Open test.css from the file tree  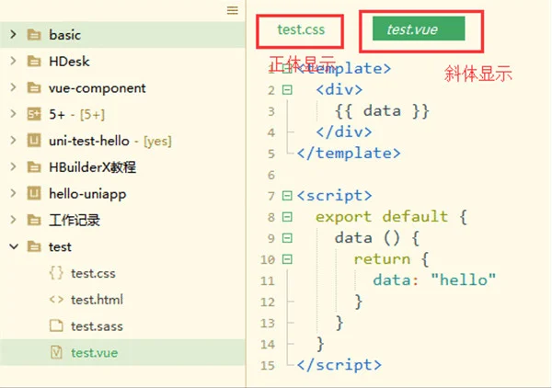[x=93, y=273]
